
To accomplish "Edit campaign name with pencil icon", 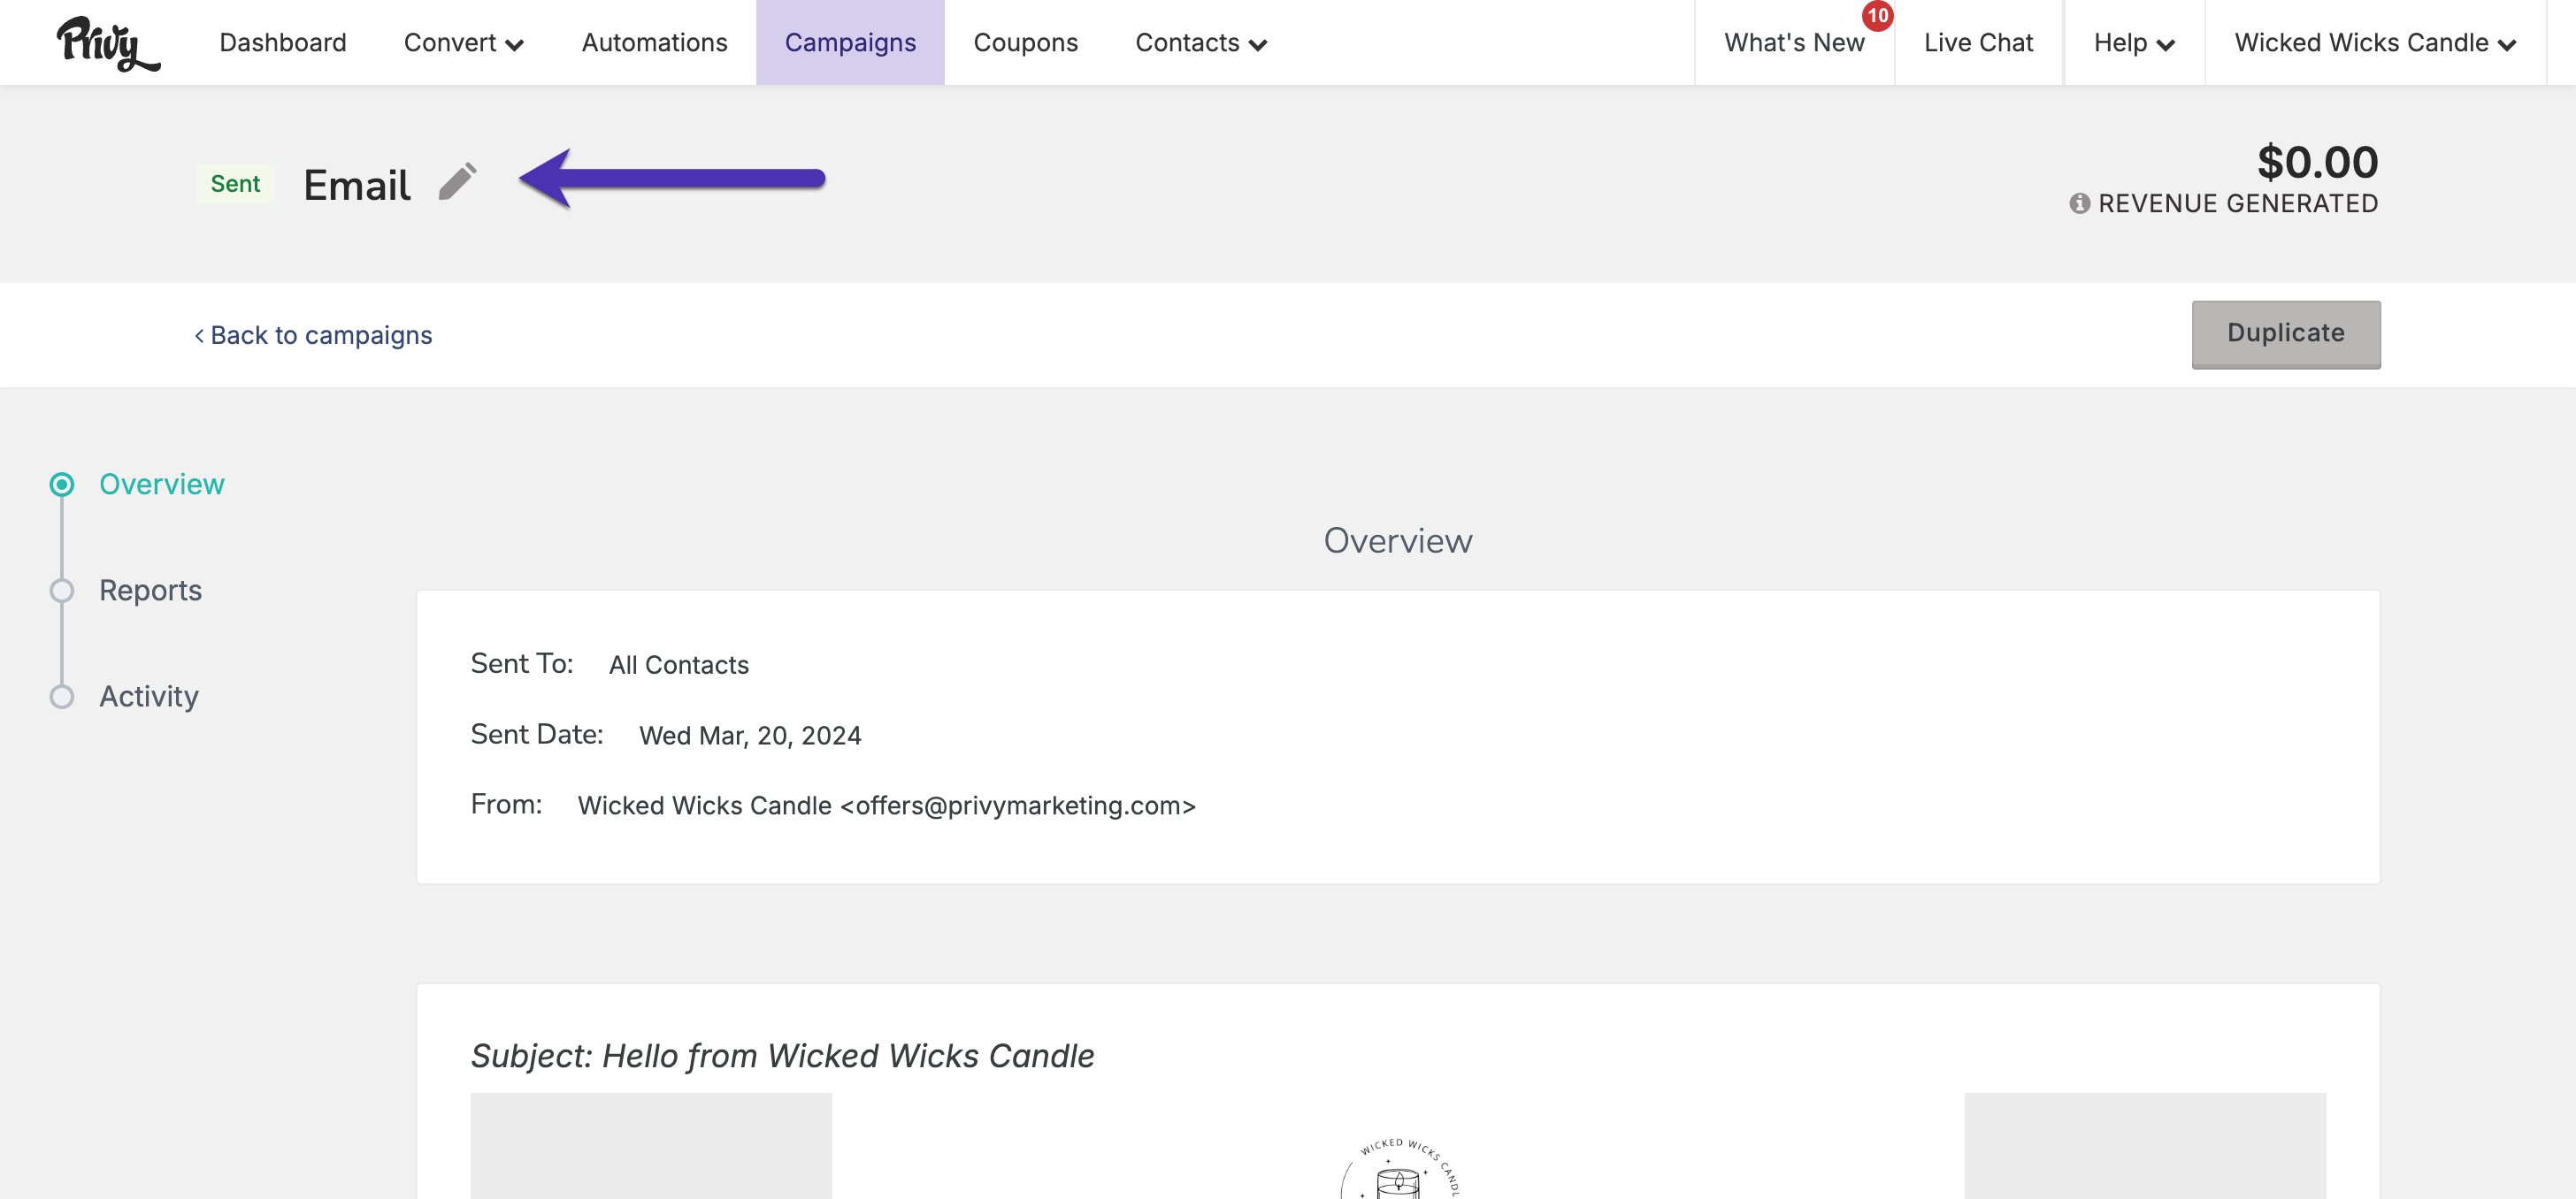I will pyautogui.click(x=458, y=182).
